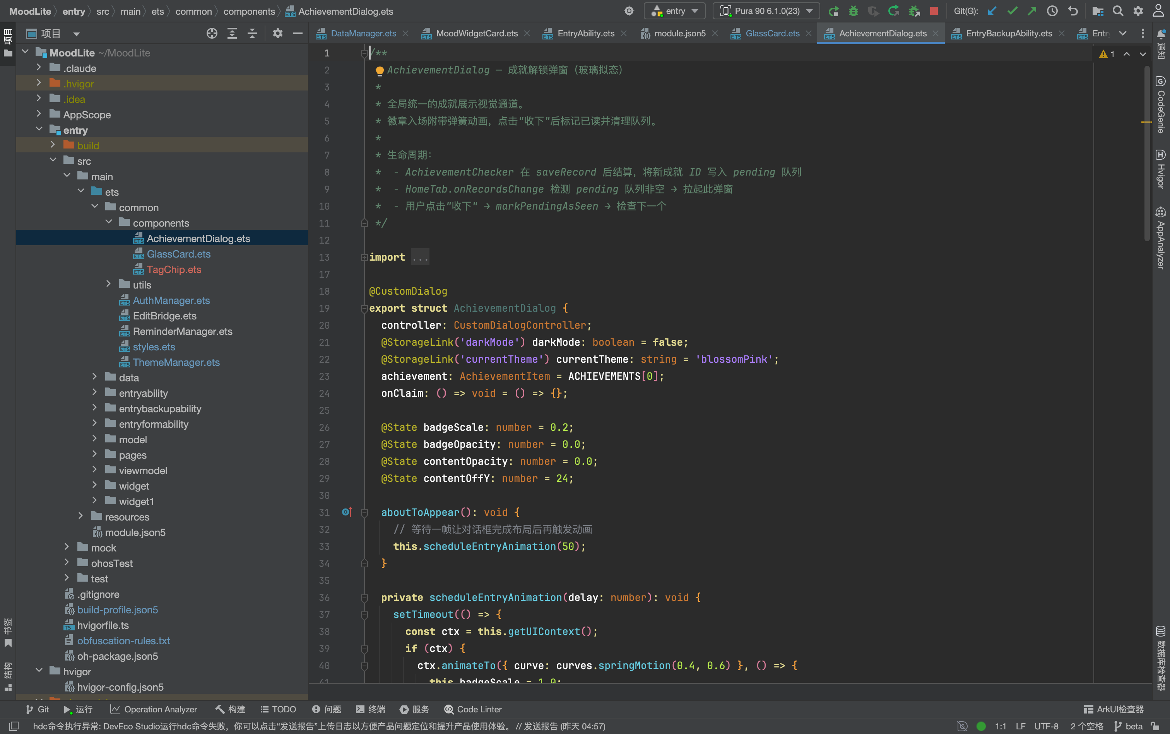Select opened file locate target icon
This screenshot has width=1170, height=734.
tap(212, 33)
